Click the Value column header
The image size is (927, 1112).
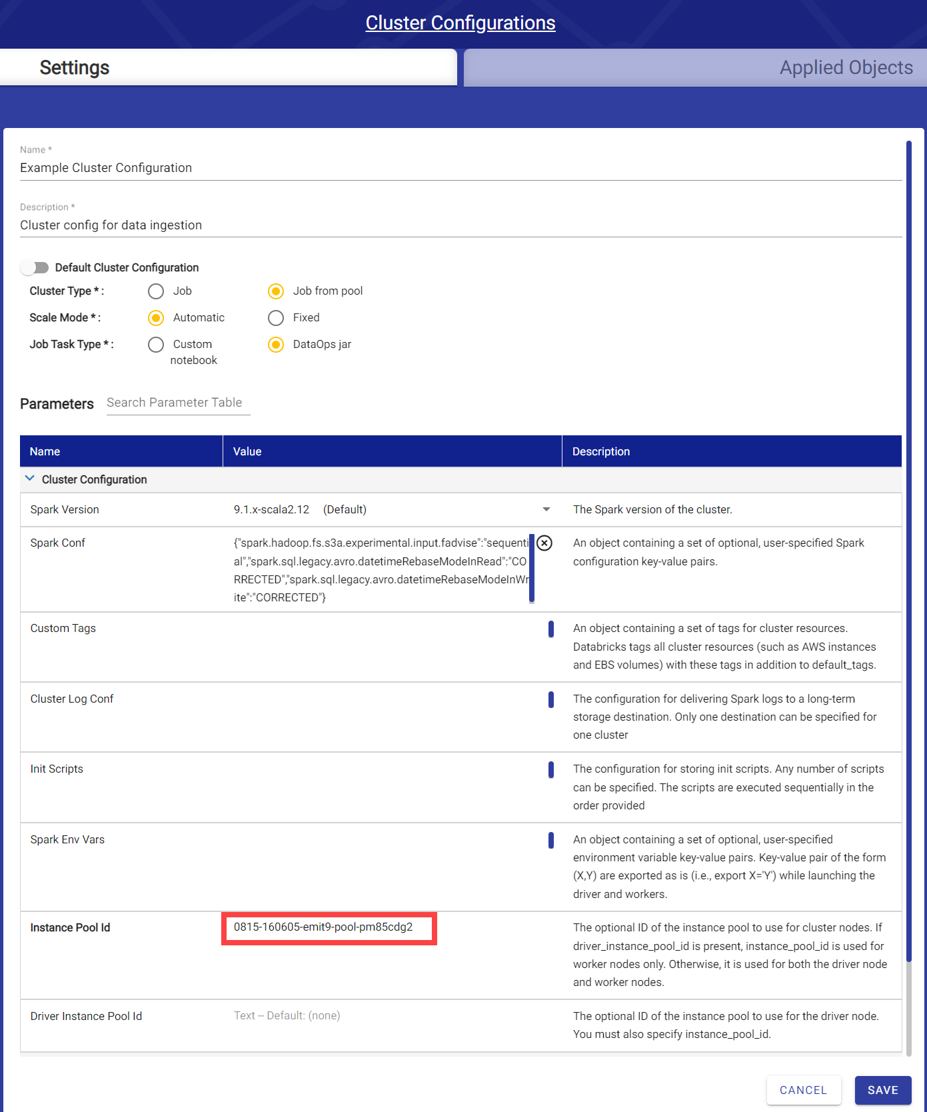coord(393,451)
